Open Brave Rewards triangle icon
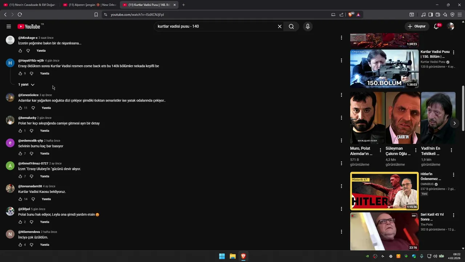Screen dimensions: 465x262 point(358,15)
